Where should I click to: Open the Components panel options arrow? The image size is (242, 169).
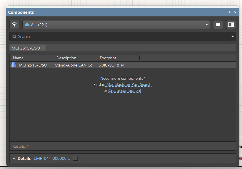point(229,12)
